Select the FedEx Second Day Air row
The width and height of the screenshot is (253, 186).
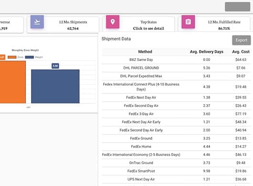pos(176,106)
